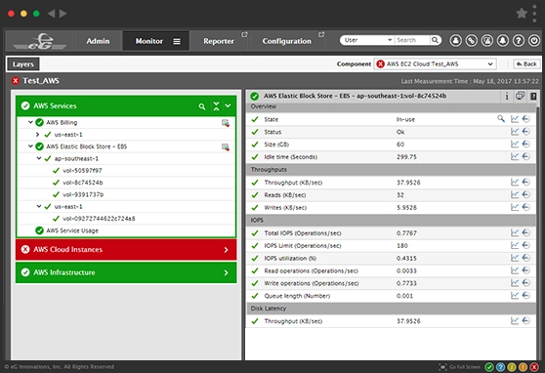The image size is (545, 373).
Task: Click the power/logout icon in the header
Action: tap(534, 41)
